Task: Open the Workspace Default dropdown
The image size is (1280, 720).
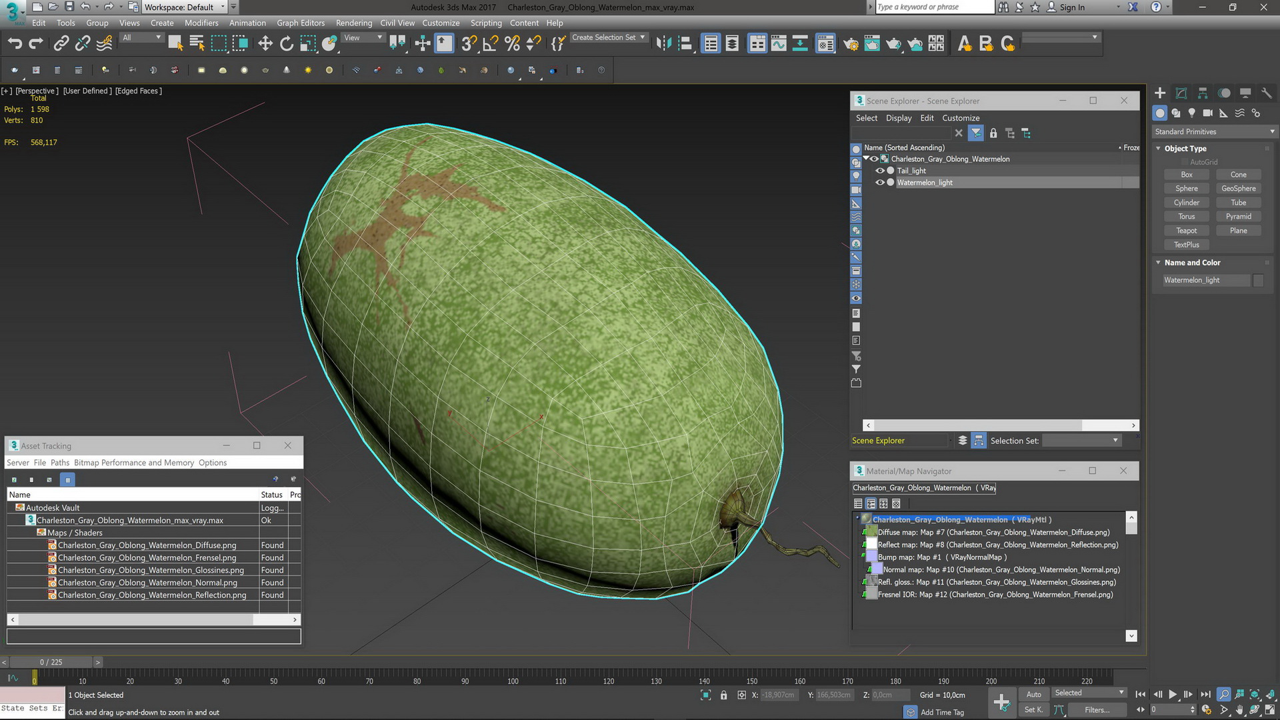Action: (185, 7)
